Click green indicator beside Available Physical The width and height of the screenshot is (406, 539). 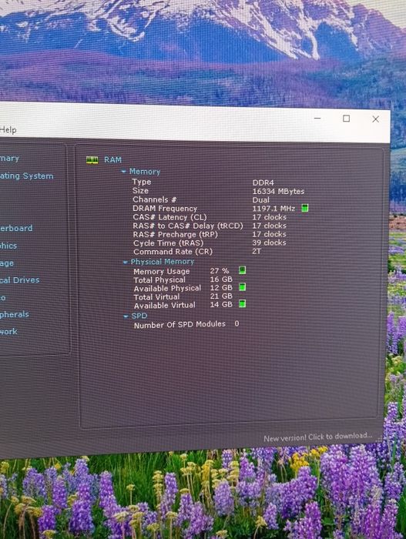pyautogui.click(x=242, y=286)
